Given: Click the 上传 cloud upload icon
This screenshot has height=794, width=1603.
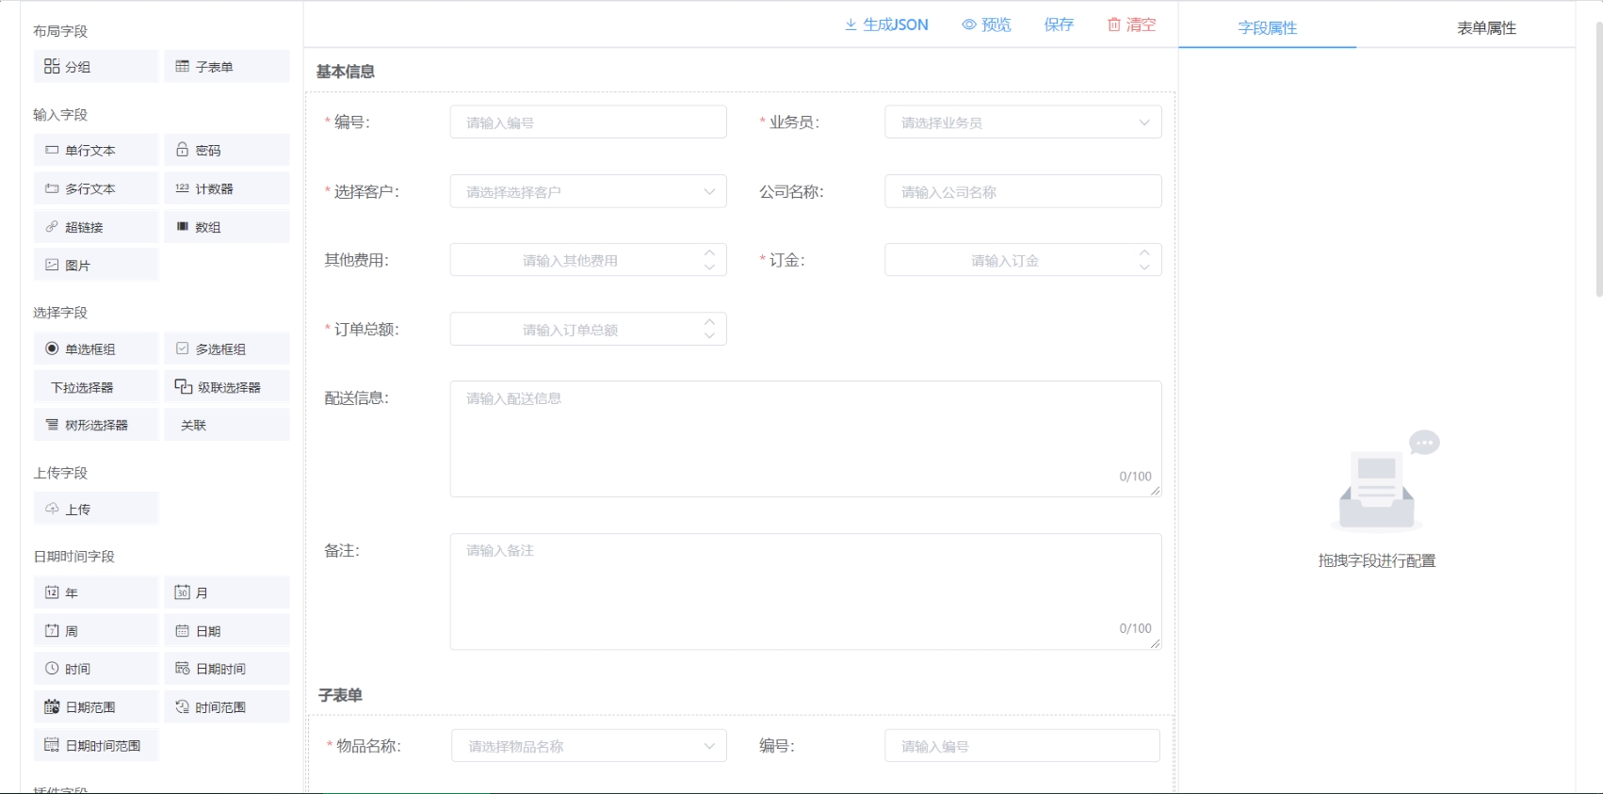Looking at the screenshot, I should (x=52, y=509).
